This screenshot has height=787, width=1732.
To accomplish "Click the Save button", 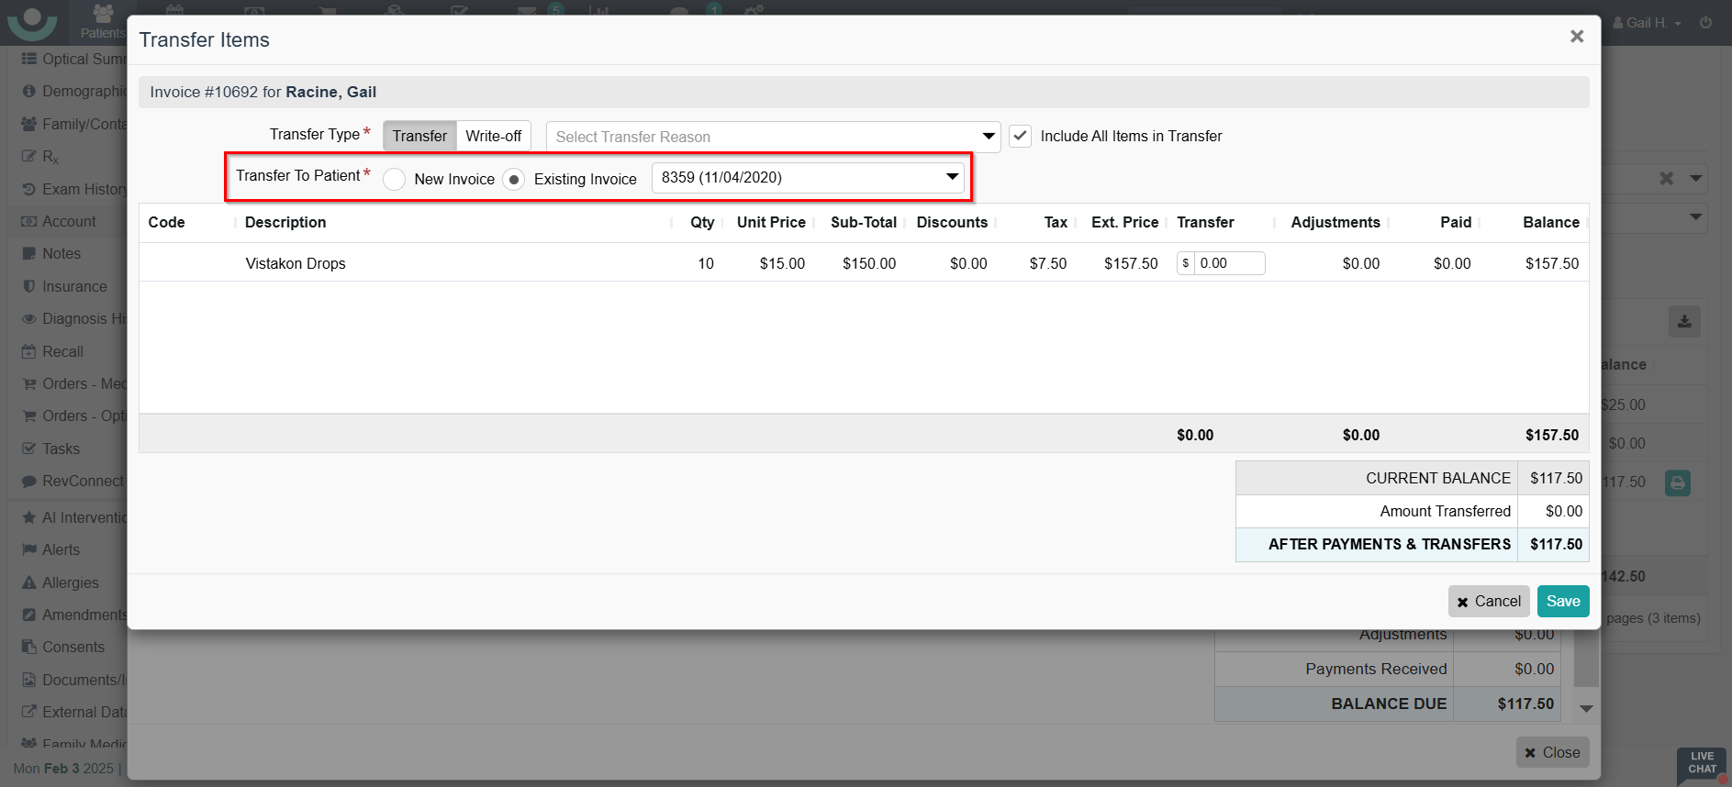I will click(1562, 602).
